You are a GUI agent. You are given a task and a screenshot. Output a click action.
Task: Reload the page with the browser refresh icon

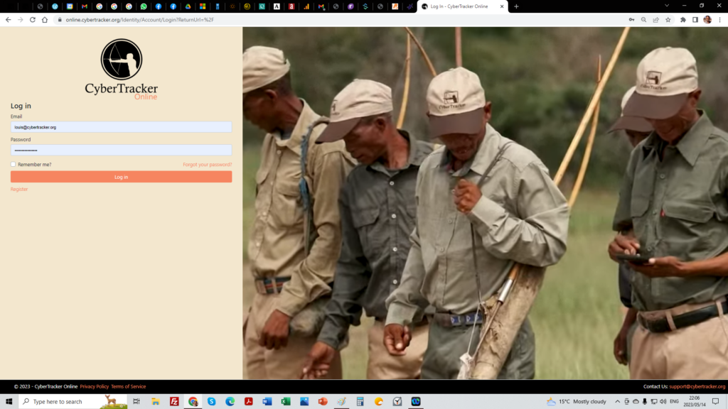click(32, 20)
